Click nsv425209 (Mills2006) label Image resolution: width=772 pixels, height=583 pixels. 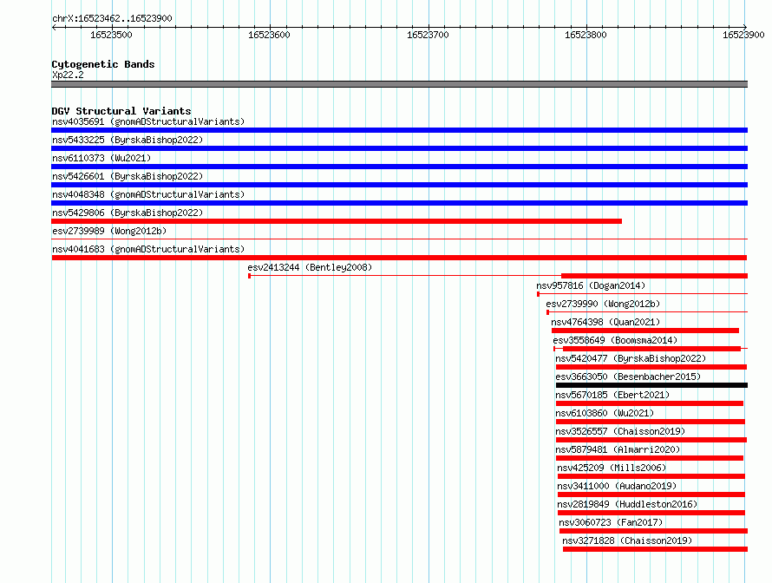pos(612,468)
